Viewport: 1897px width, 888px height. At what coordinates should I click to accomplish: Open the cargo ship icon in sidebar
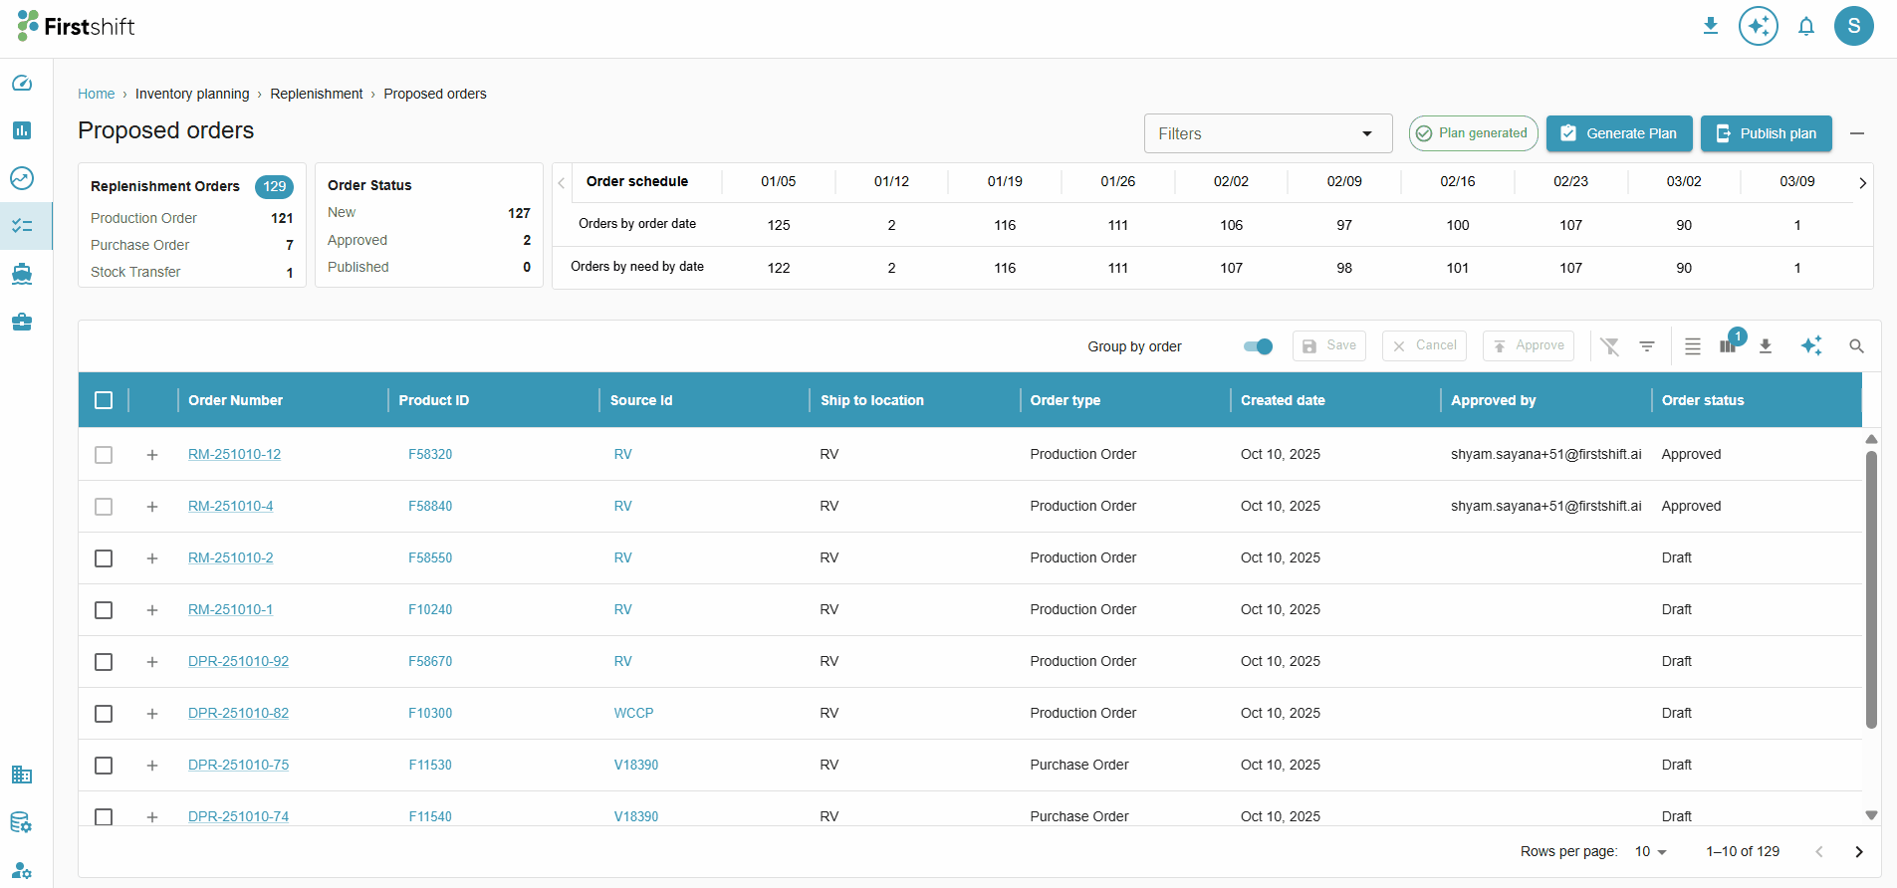tap(22, 274)
